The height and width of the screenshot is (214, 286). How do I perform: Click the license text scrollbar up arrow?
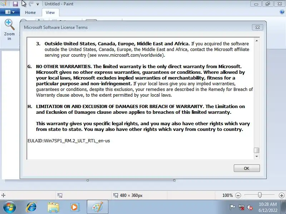point(257,41)
